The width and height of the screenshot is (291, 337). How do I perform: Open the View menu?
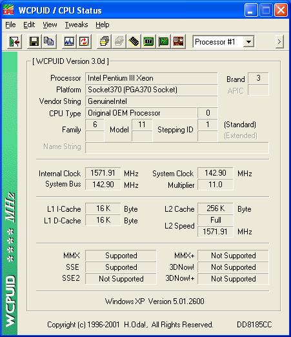click(50, 25)
